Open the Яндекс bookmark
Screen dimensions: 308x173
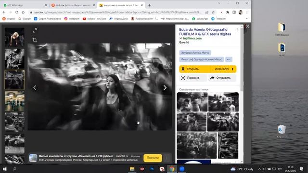[9, 19]
